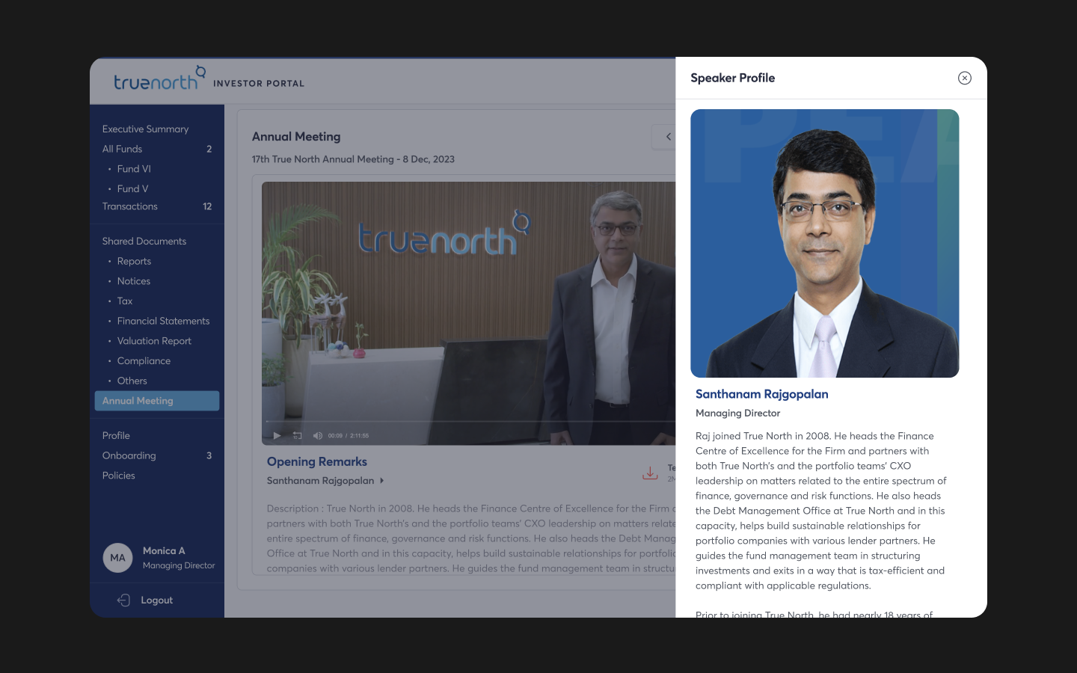Screen dimensions: 1077x673
Task: Open Reports documents
Action: click(x=134, y=261)
